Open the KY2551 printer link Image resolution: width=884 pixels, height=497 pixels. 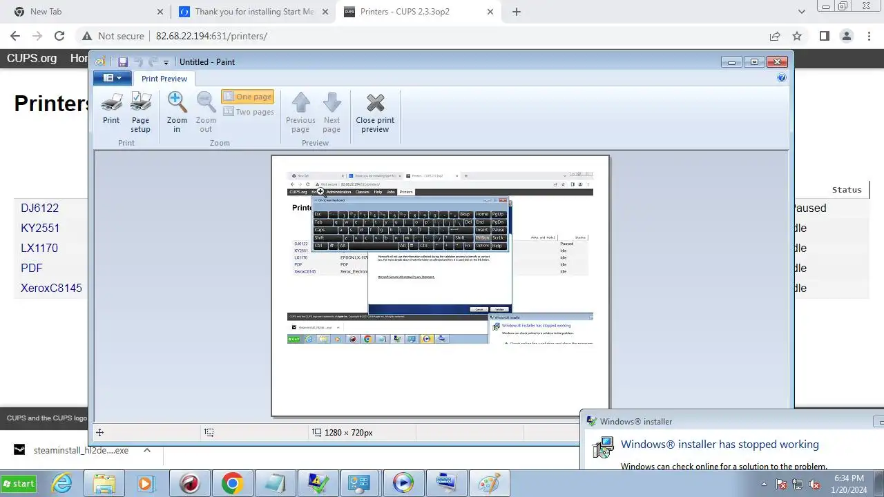coord(40,228)
